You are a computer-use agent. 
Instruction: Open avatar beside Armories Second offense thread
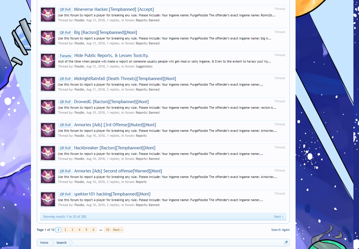48,176
